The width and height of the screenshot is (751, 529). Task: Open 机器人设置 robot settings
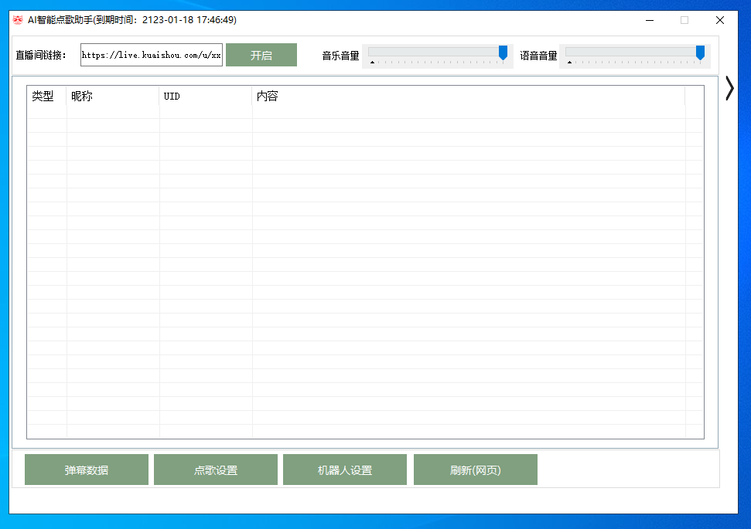(x=345, y=470)
